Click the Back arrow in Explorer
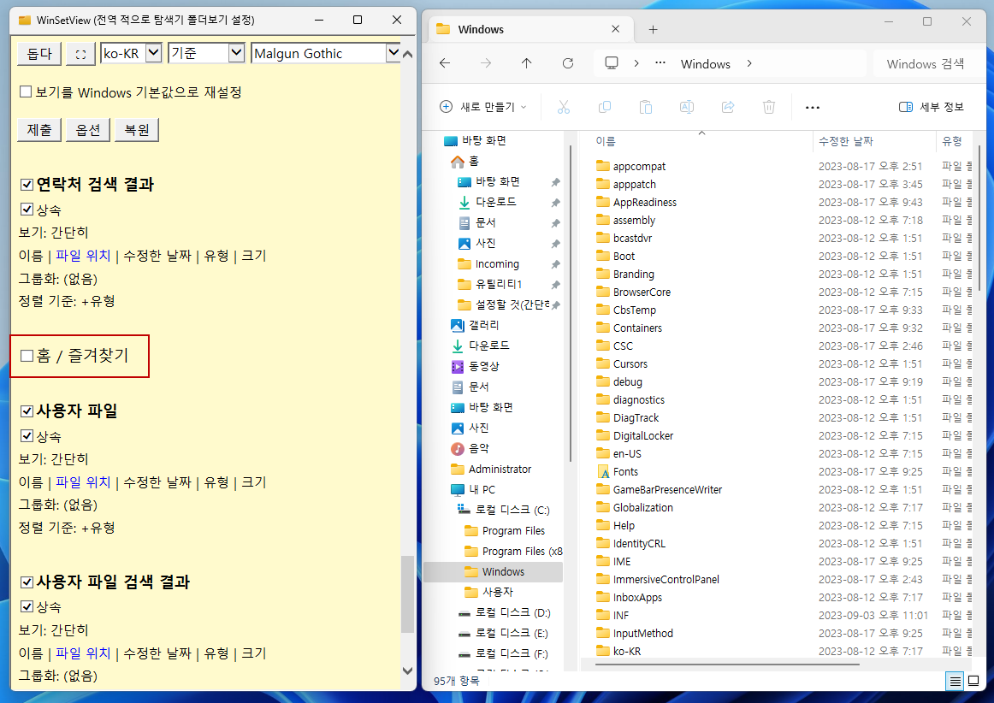 [445, 63]
